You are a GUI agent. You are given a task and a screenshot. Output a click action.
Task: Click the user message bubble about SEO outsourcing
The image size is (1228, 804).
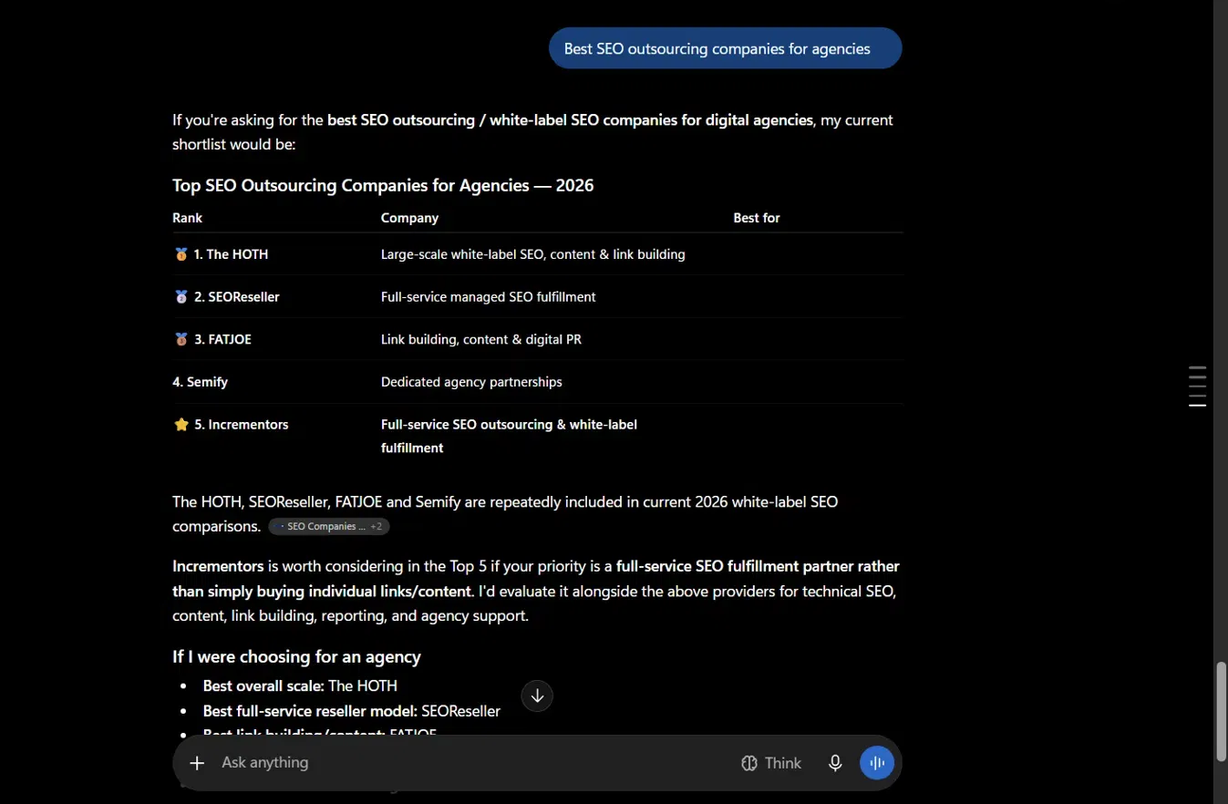[x=725, y=48]
